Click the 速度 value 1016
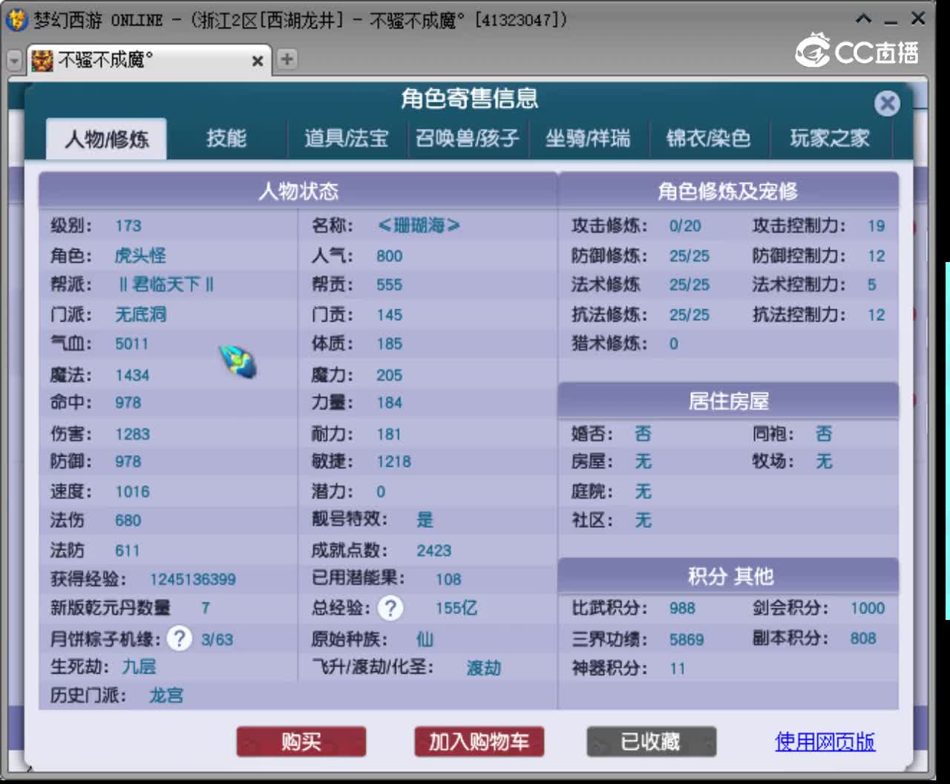Screen dimensions: 950x784 click(132, 492)
